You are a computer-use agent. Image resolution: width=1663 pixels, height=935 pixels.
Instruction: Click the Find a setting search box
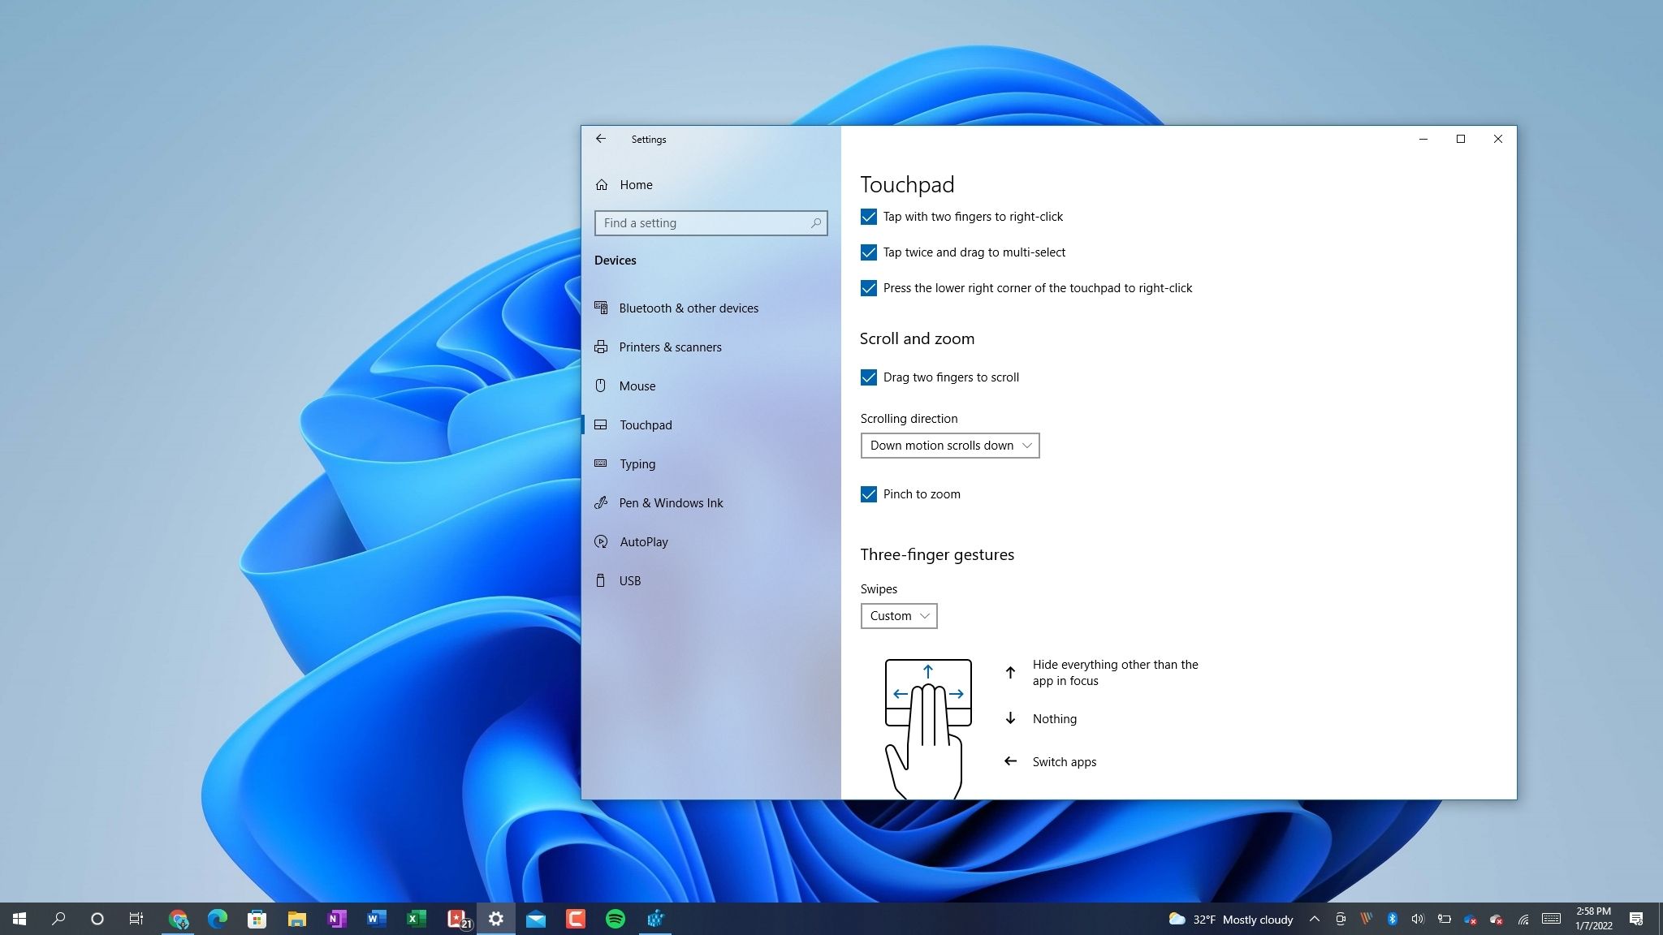pyautogui.click(x=711, y=222)
